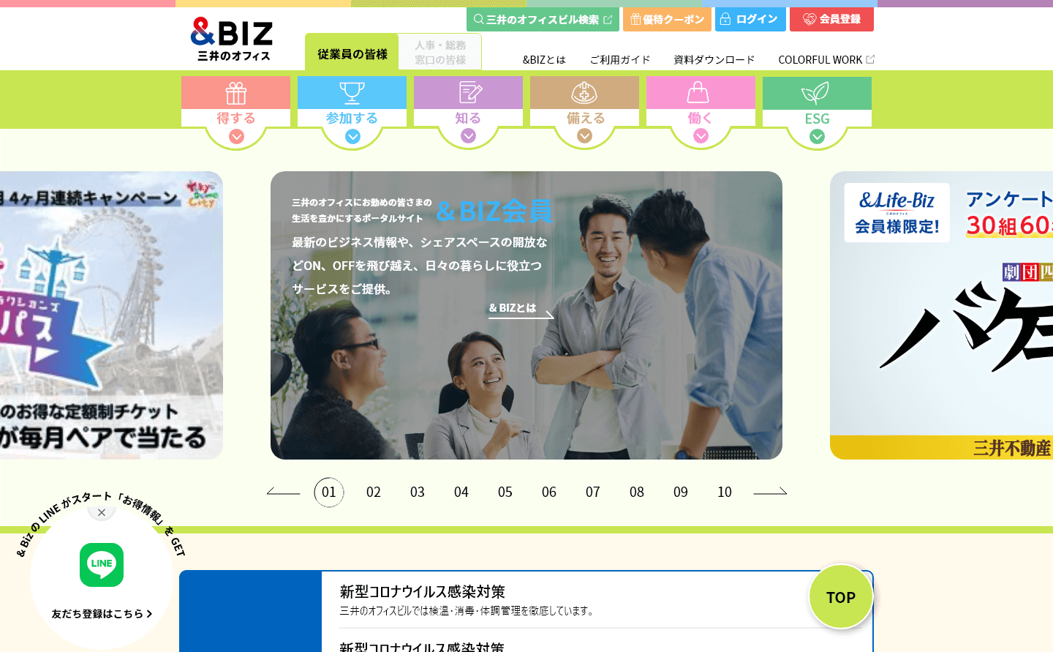Click the green LINE app icon
Screen dimensions: 1053x652
point(102,565)
